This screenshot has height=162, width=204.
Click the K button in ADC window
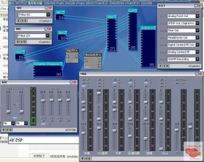(11, 130)
